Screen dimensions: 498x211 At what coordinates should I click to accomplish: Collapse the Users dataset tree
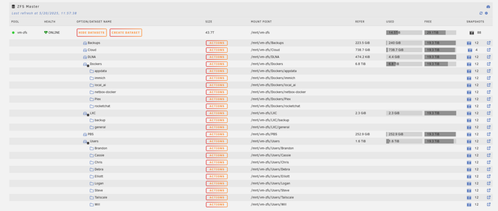88,142
